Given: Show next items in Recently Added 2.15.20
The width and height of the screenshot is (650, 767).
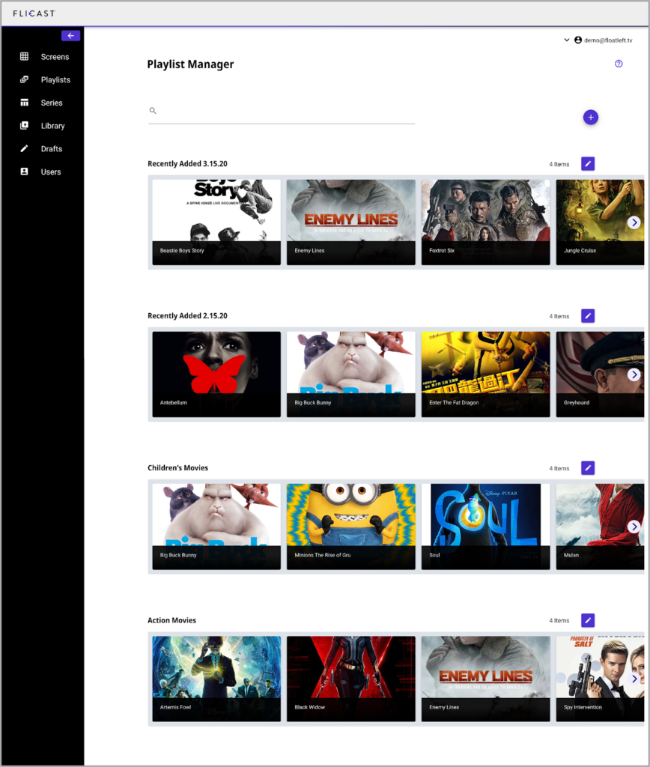Looking at the screenshot, I should [634, 375].
